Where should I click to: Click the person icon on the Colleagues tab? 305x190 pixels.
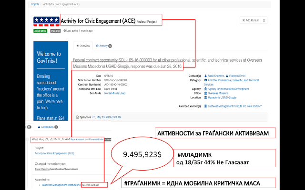coord(39,127)
